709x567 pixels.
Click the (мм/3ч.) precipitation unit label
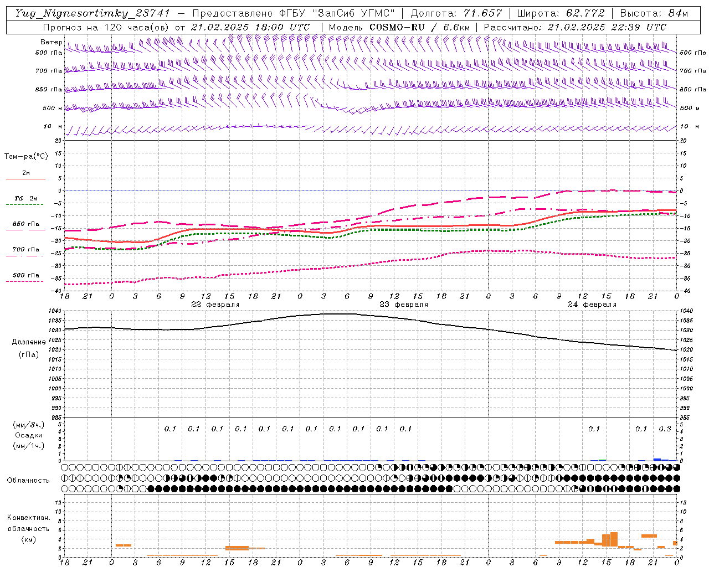tap(28, 425)
